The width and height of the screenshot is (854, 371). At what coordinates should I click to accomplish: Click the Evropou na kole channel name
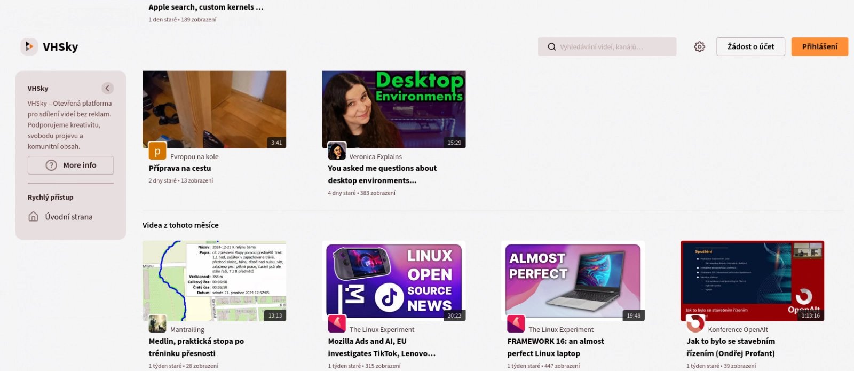point(194,157)
